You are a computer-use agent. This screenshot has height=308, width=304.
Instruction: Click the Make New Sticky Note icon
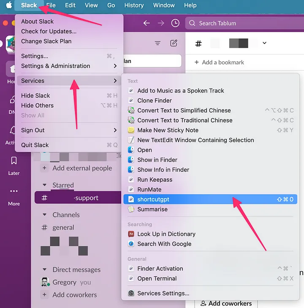(x=131, y=130)
